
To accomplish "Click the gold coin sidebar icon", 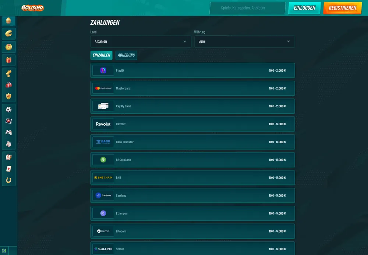I will click(8, 33).
